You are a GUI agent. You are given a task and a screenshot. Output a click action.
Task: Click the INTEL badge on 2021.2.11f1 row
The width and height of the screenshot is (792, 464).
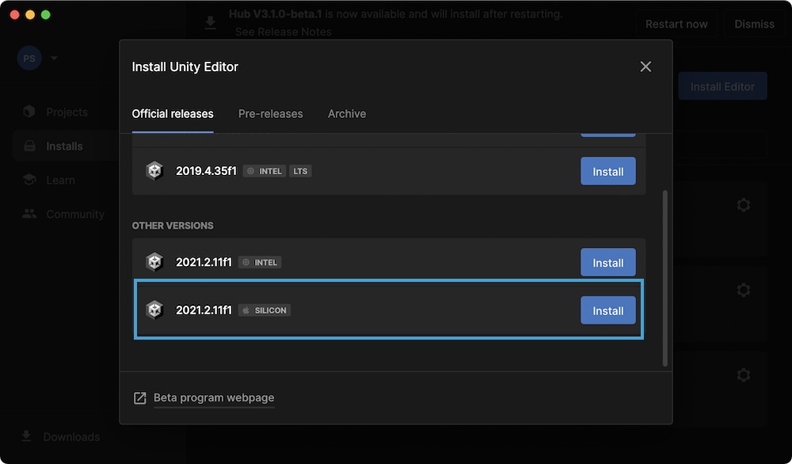pyautogui.click(x=260, y=263)
